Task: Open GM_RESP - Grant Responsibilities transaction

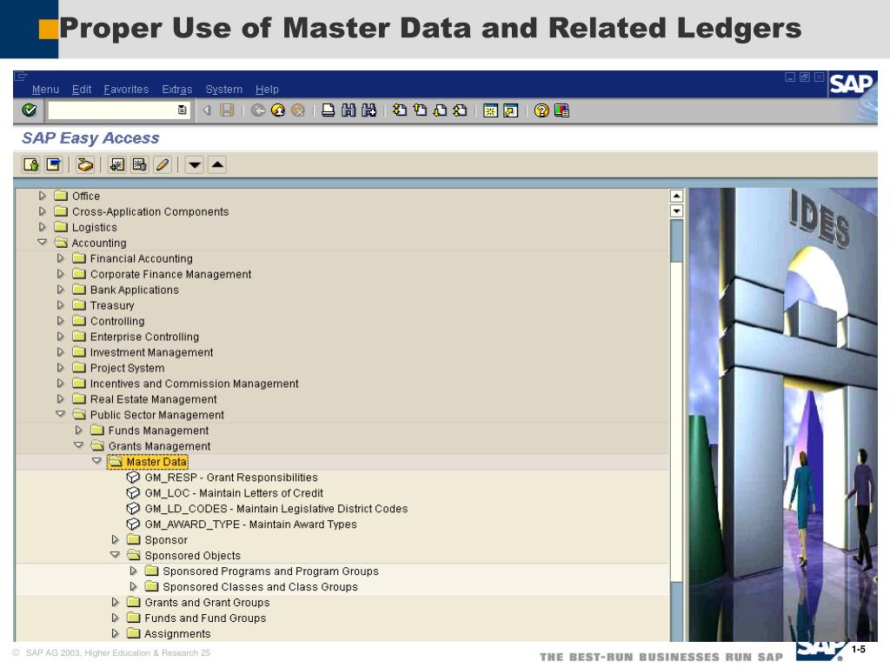Action: (x=231, y=478)
